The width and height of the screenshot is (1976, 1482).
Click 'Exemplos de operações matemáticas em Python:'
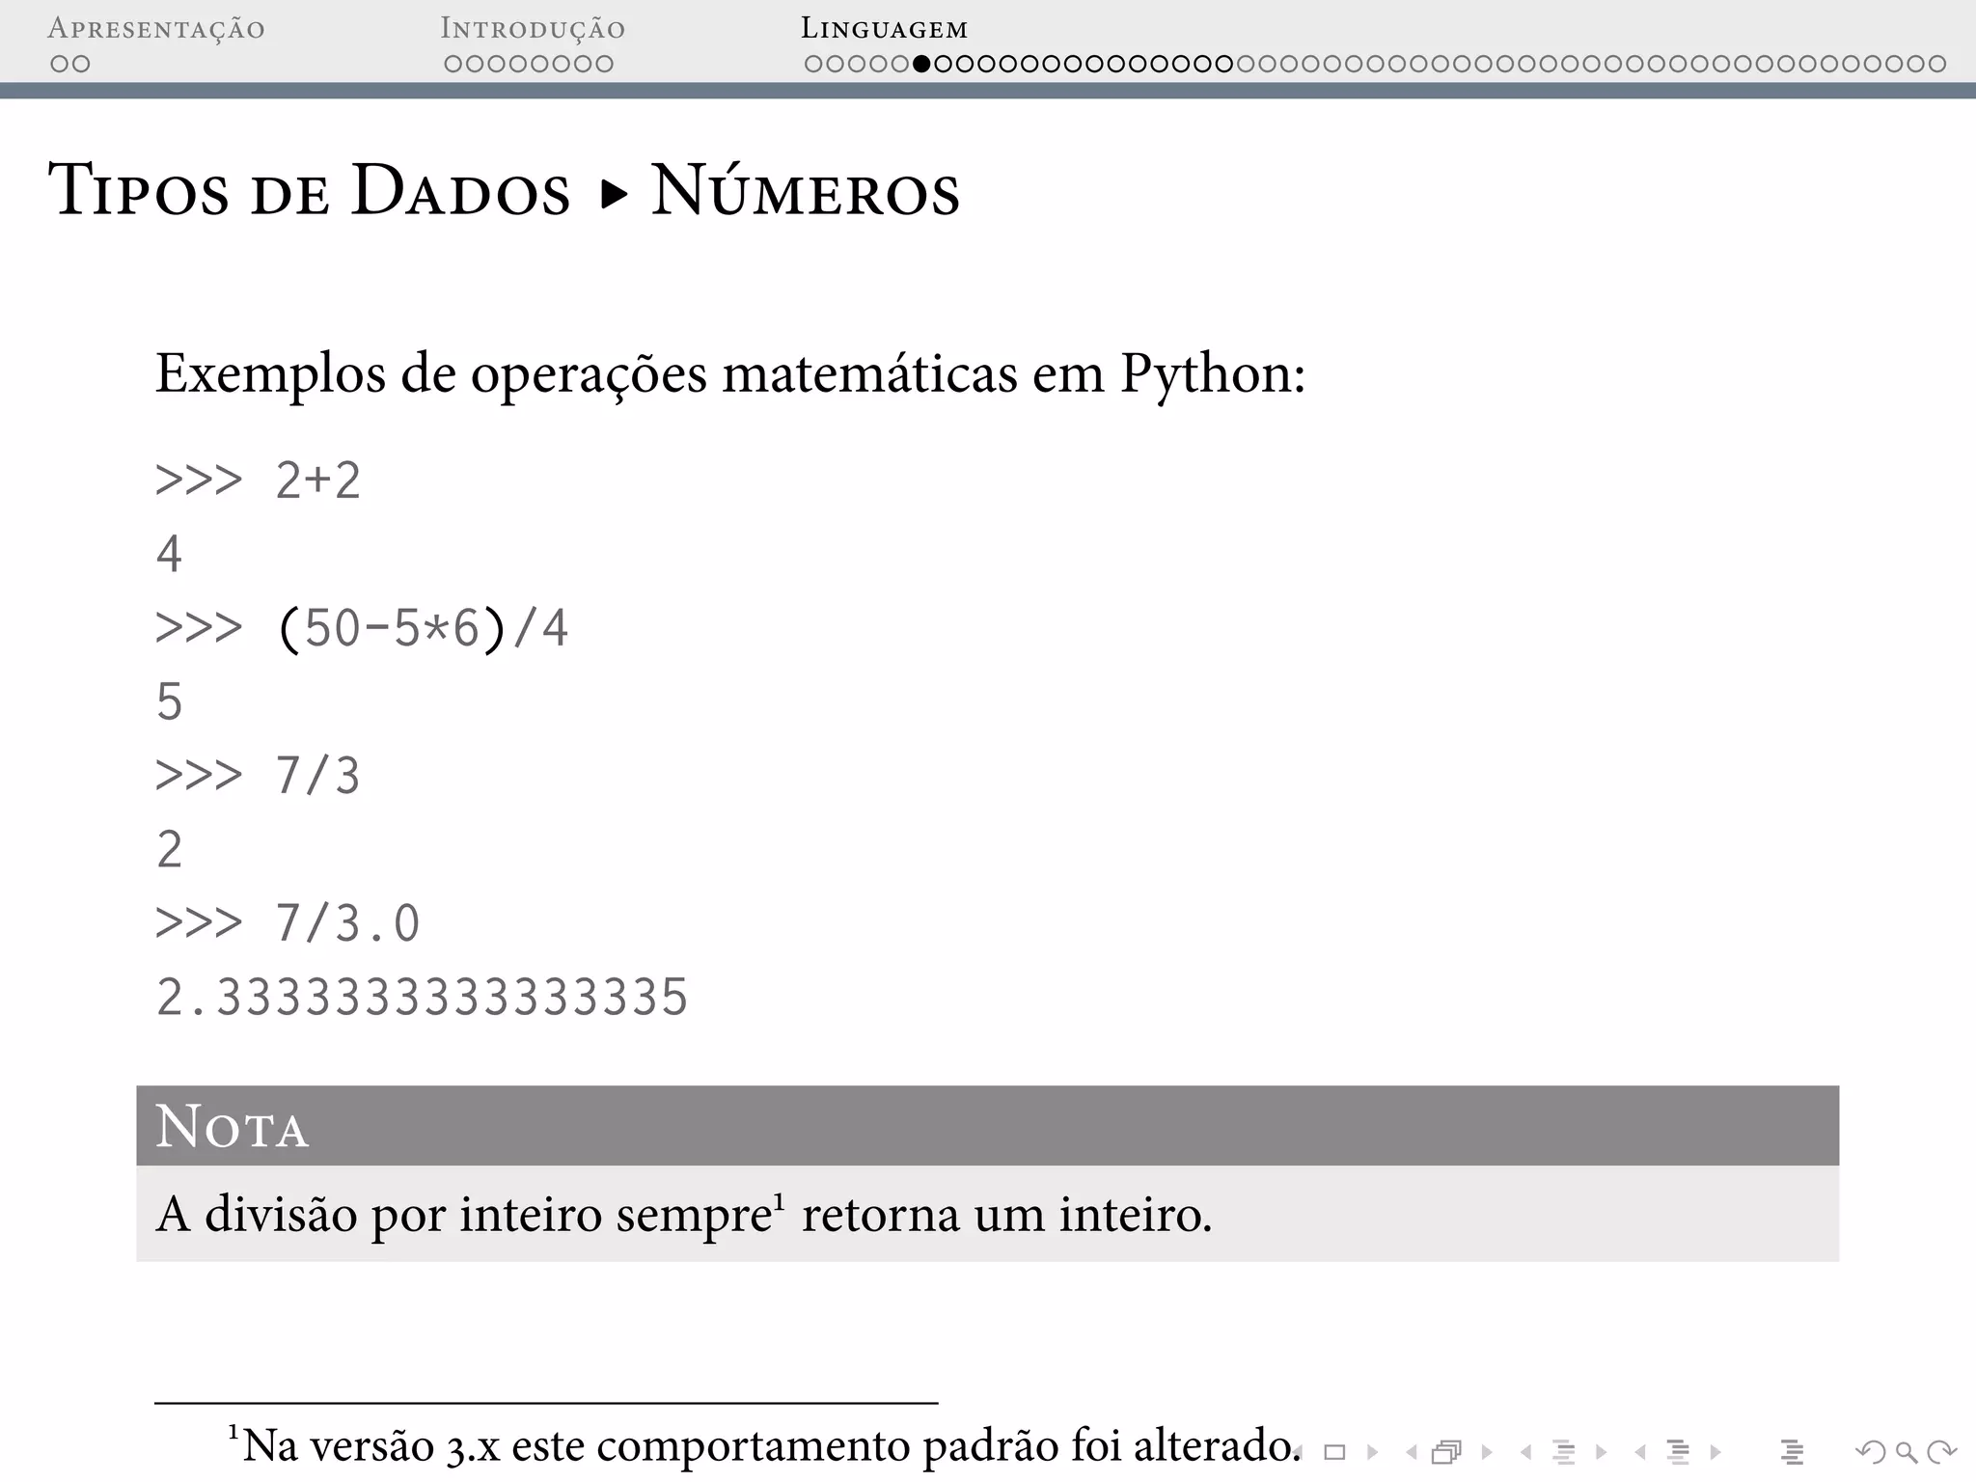pyautogui.click(x=730, y=373)
